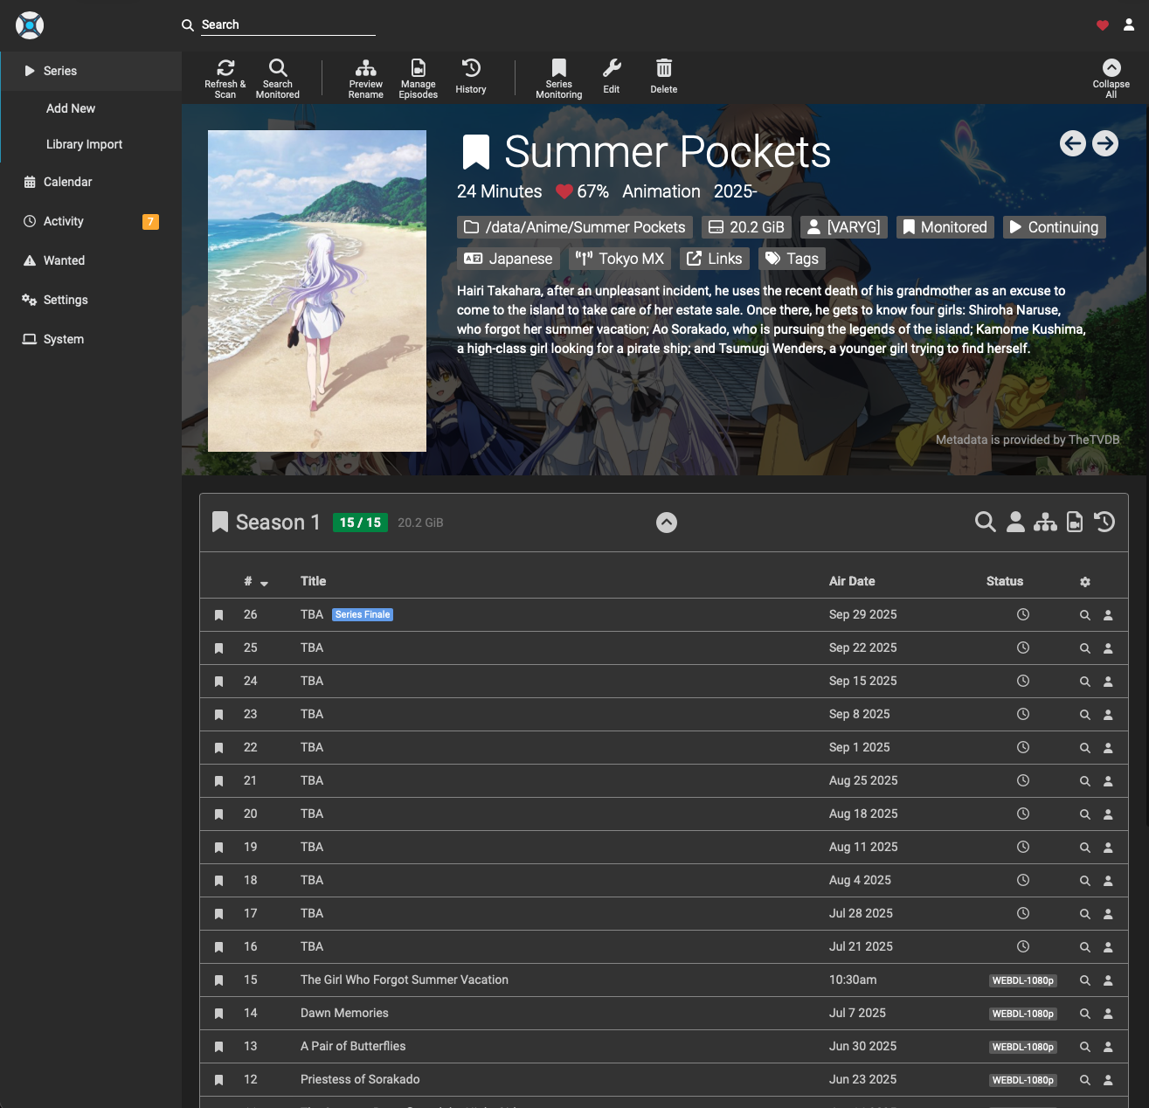1149x1108 pixels.
Task: Toggle monitoring for episode 15
Action: coord(219,980)
